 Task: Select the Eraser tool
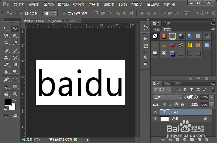6,65
